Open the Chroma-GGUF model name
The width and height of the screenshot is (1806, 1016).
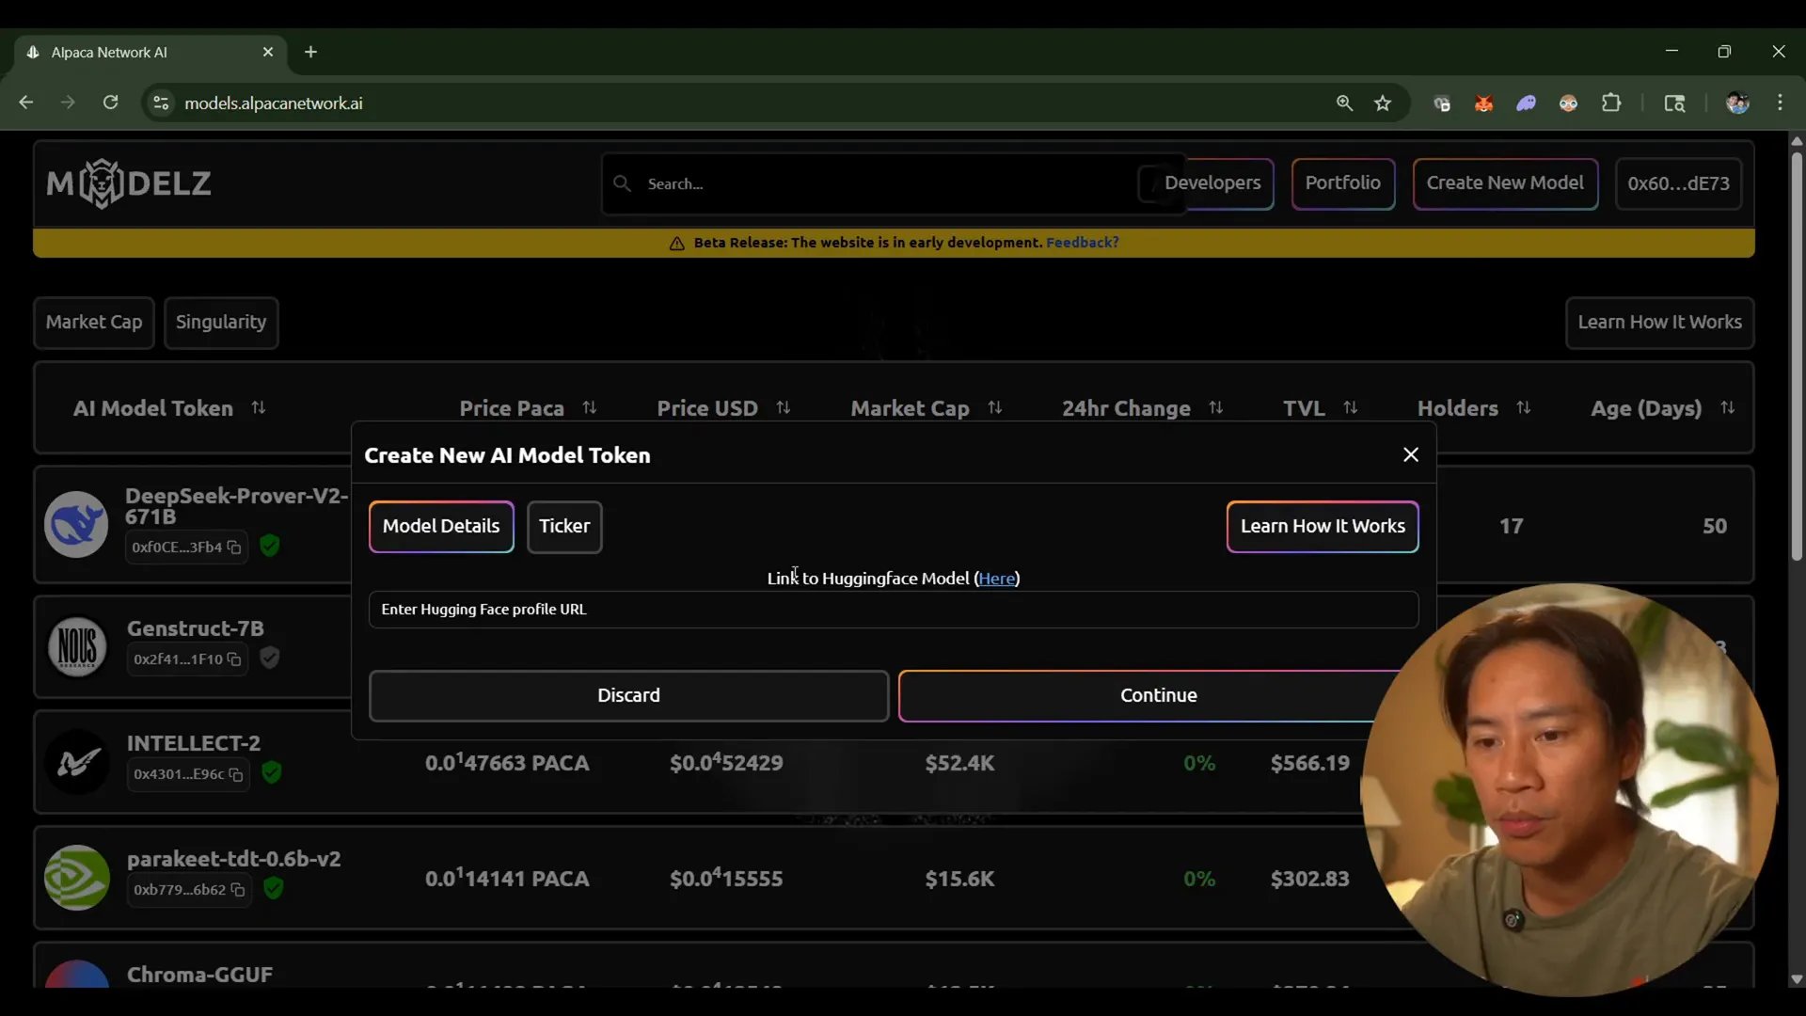(200, 975)
